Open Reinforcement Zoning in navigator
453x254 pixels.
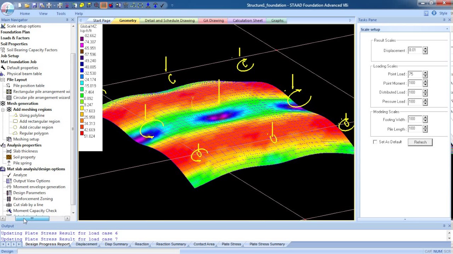(x=33, y=199)
